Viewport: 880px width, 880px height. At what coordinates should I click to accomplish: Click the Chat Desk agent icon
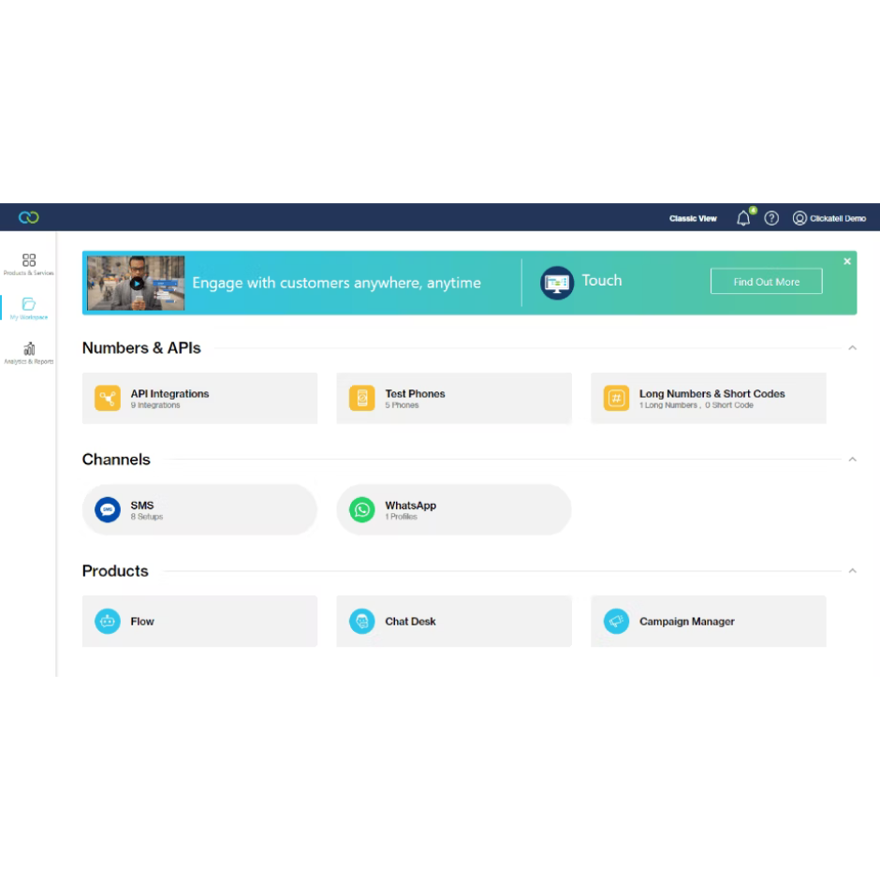362,622
